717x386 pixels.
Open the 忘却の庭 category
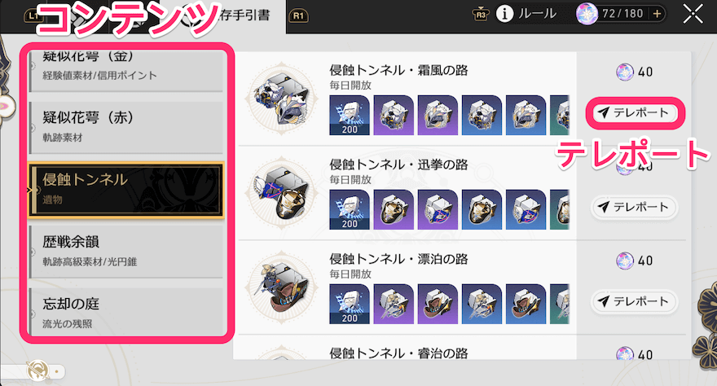coord(126,313)
